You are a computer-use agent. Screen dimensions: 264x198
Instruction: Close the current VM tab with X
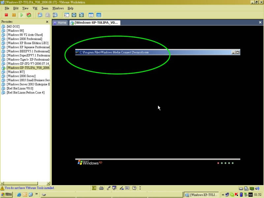(260, 22)
